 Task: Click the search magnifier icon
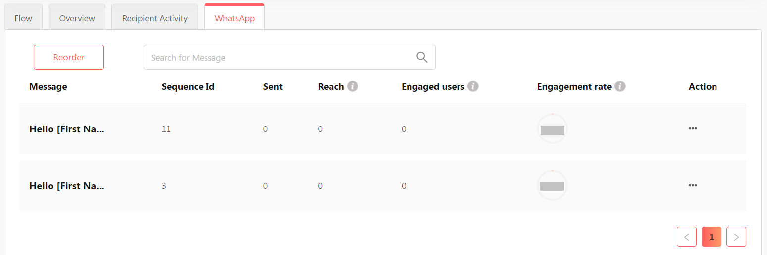coord(422,57)
